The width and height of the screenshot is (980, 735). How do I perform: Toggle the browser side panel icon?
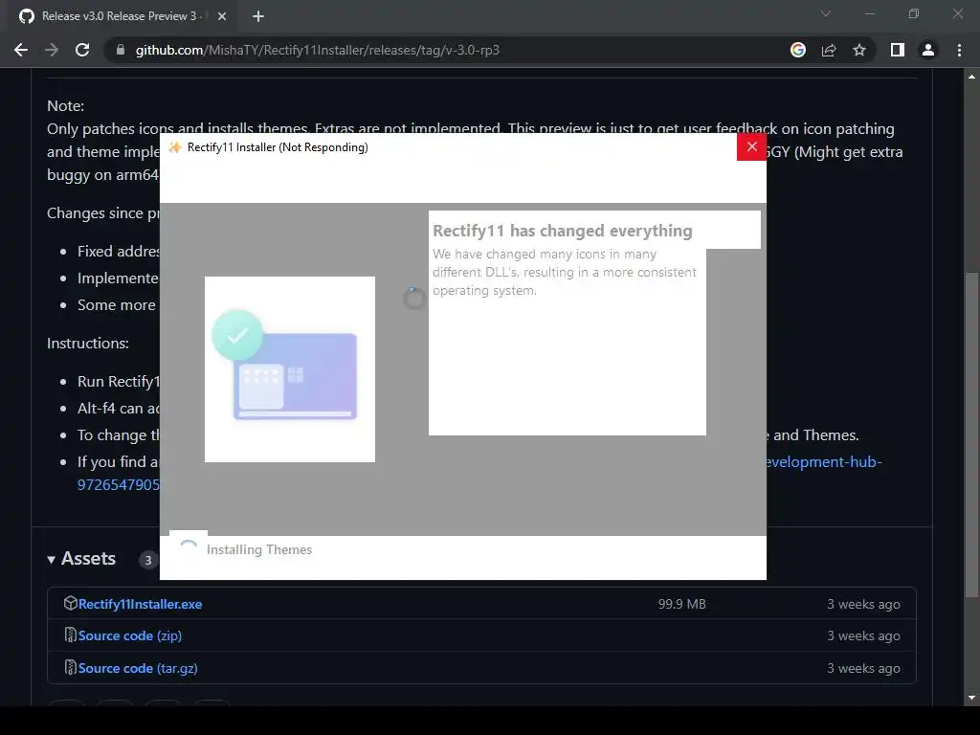898,50
